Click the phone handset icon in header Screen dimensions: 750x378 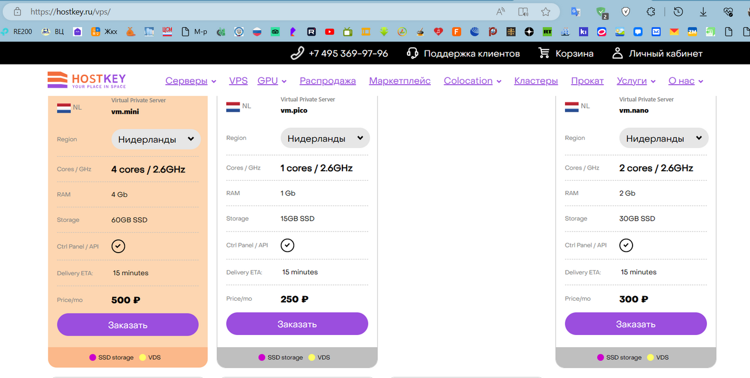(297, 53)
